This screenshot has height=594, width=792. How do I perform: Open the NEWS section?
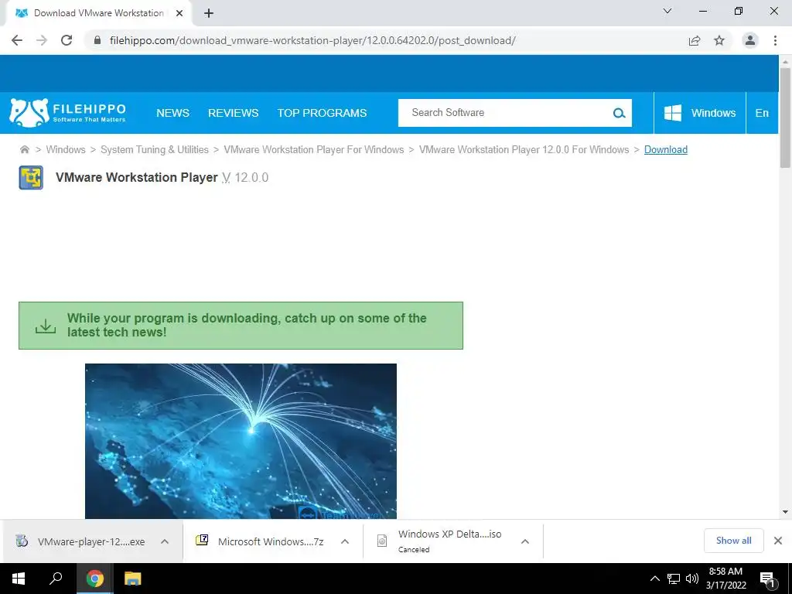[172, 113]
